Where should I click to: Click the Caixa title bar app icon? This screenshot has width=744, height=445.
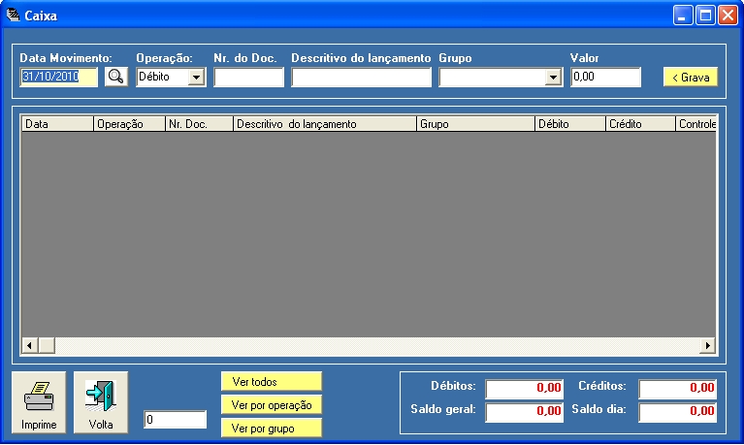coord(14,16)
